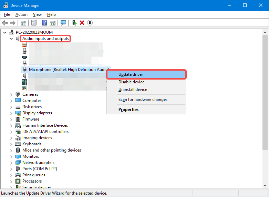Collapse the PC-20220823MOUM root node

pos(4,32)
